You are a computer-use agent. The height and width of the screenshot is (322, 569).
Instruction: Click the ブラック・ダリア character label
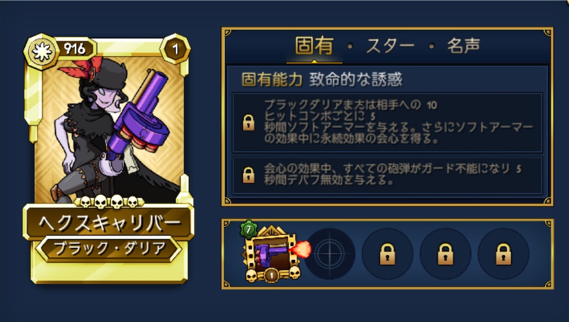pos(109,249)
